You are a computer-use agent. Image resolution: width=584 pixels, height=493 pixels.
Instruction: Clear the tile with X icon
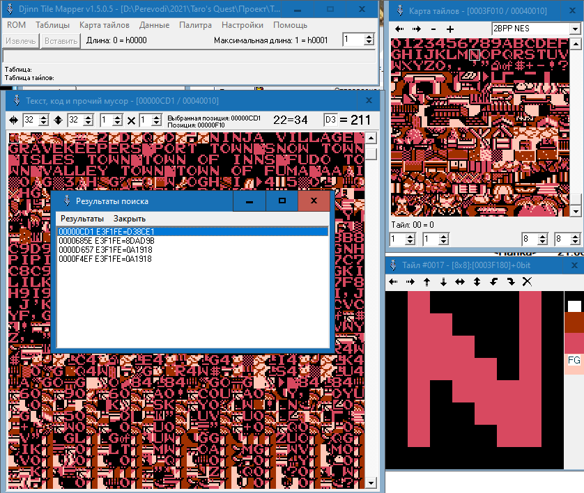[527, 281]
